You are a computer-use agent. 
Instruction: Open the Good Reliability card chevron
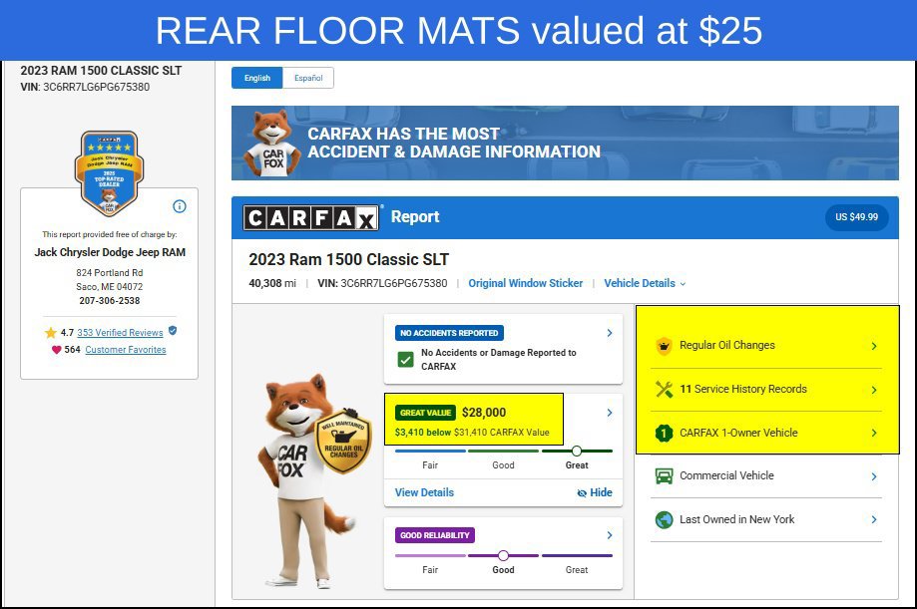[x=610, y=535]
